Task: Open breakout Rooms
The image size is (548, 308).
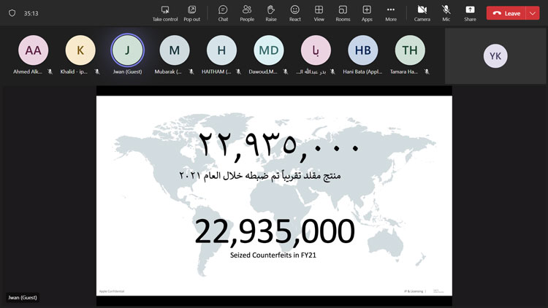Action: tap(343, 12)
